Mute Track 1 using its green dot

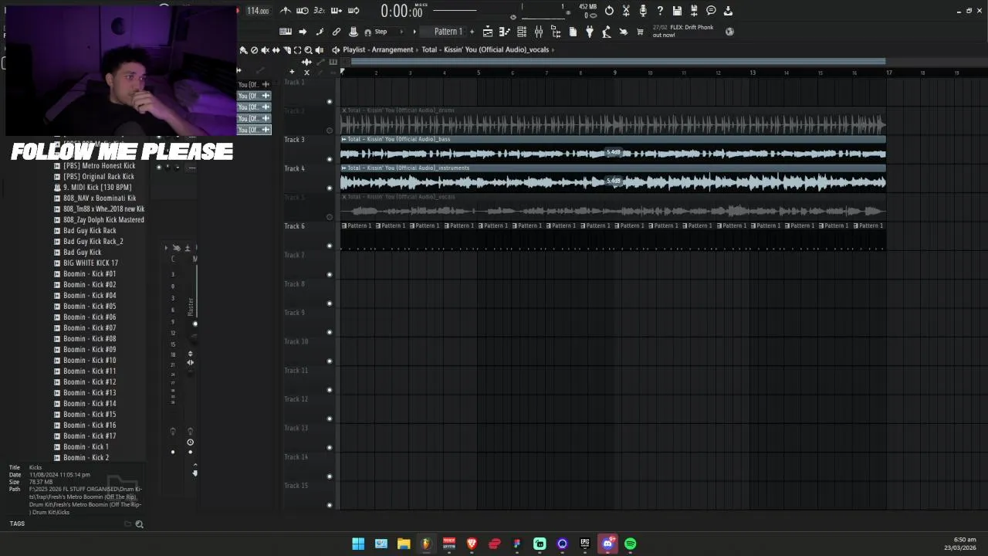330,102
